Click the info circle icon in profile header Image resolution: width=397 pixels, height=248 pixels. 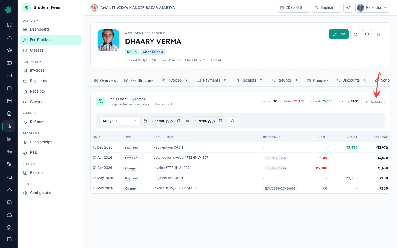click(367, 34)
